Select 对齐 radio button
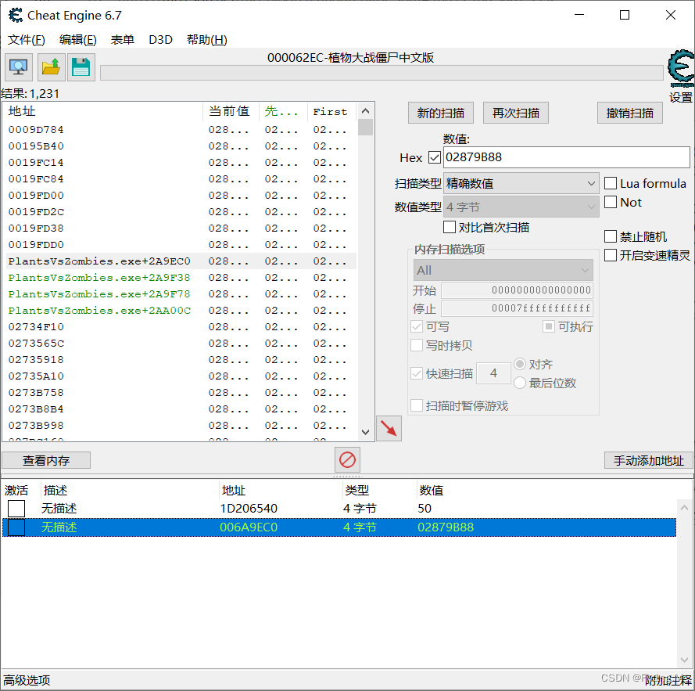The image size is (695, 691). (519, 365)
